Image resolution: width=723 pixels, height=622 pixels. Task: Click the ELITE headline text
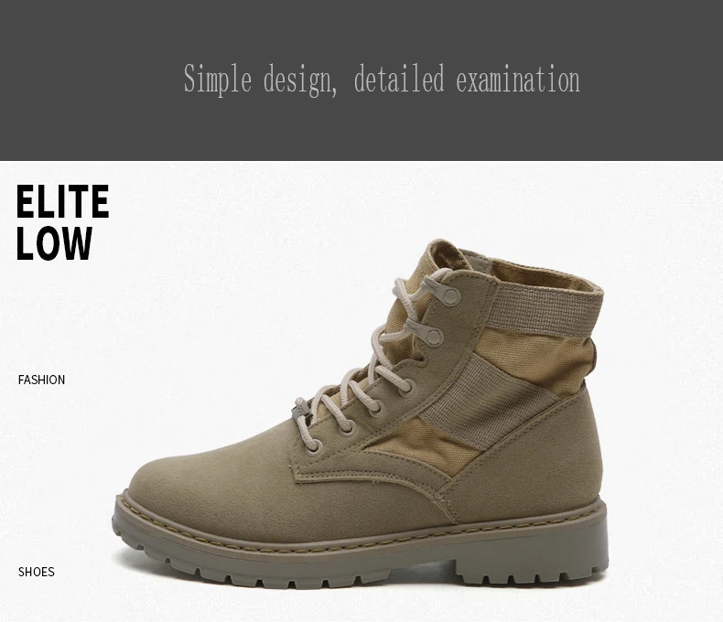click(63, 201)
